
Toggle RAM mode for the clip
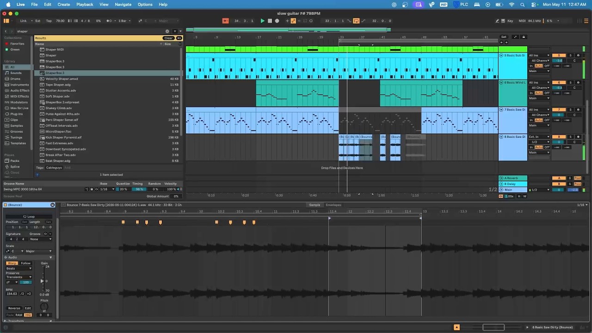click(19, 315)
